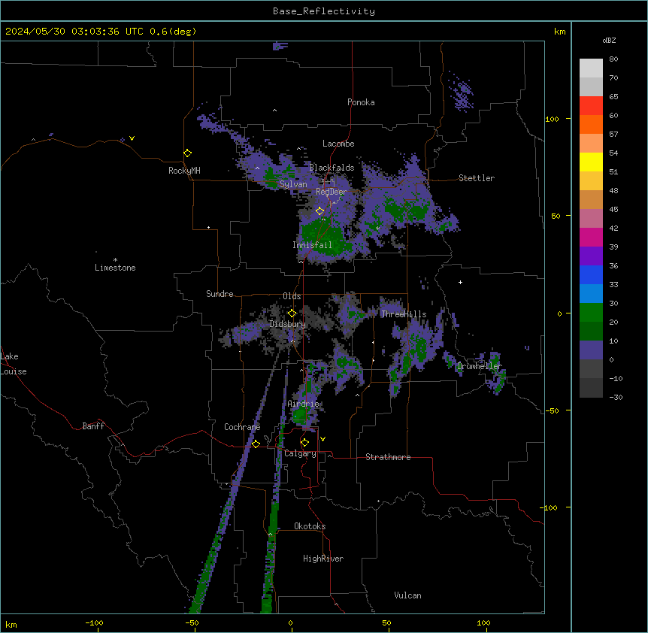This screenshot has width=648, height=633.
Task: Click the yellow 54 dBZ color swatch
Action: coord(591,162)
